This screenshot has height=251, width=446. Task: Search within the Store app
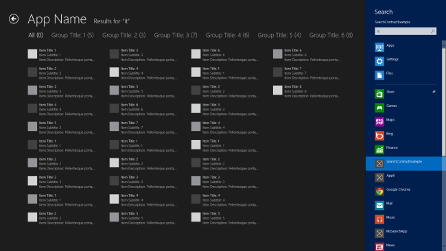click(x=406, y=93)
